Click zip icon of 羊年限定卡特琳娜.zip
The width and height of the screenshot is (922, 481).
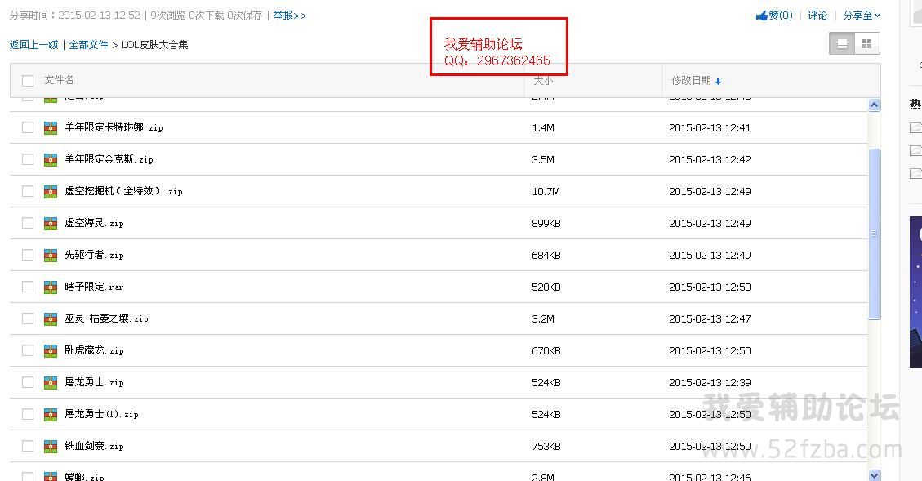click(51, 127)
